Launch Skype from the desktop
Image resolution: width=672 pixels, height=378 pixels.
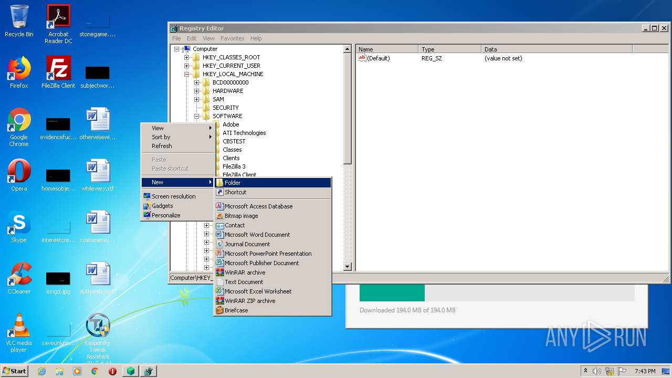click(19, 227)
